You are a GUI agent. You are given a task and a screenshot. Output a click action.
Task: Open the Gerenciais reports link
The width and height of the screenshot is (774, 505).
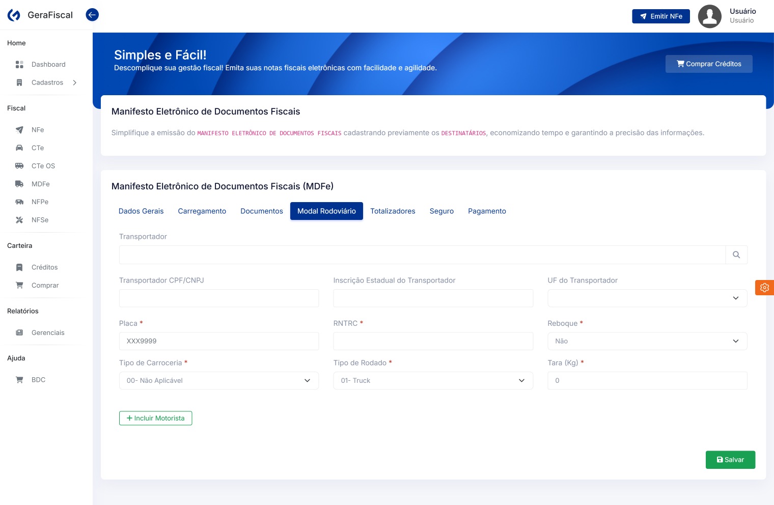48,333
